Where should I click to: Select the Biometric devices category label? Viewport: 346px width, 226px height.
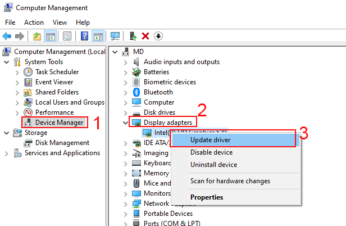[x=170, y=82]
